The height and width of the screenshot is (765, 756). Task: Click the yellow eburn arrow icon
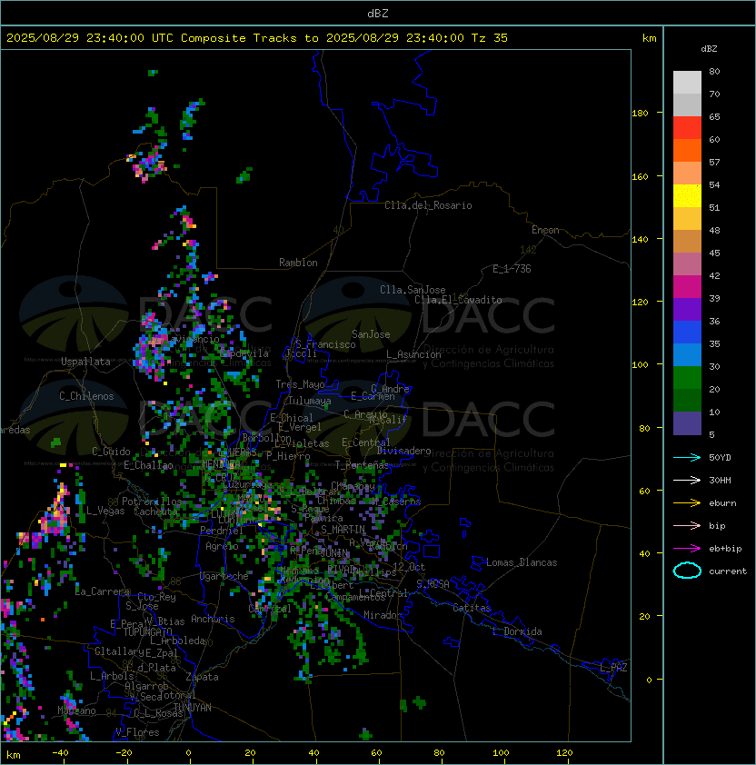pos(687,503)
